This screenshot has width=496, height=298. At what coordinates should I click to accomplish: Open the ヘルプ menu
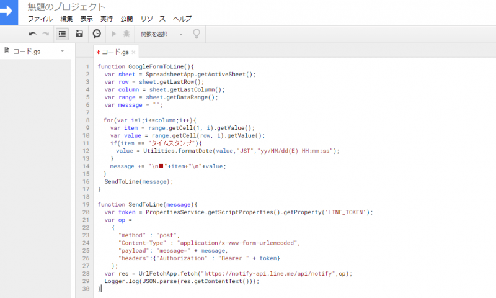pos(182,19)
